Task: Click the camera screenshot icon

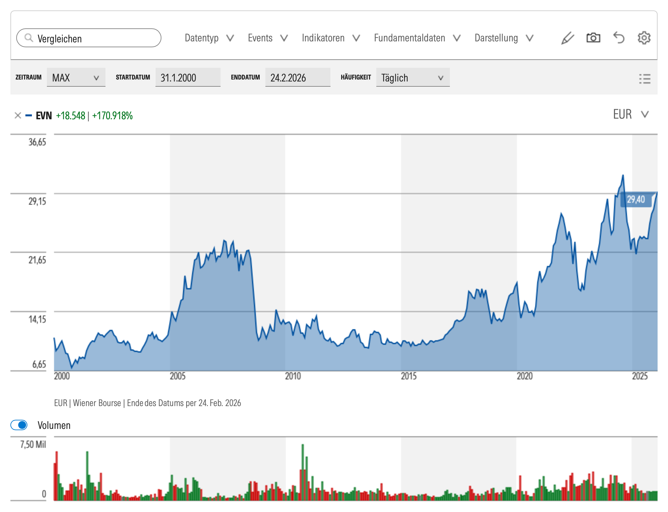Action: 593,38
